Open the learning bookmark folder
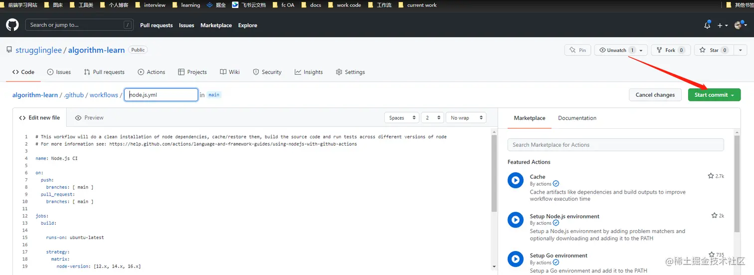Screen dimensions: 754x275 coord(186,5)
